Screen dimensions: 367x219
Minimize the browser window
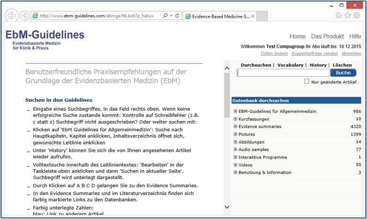331,6
